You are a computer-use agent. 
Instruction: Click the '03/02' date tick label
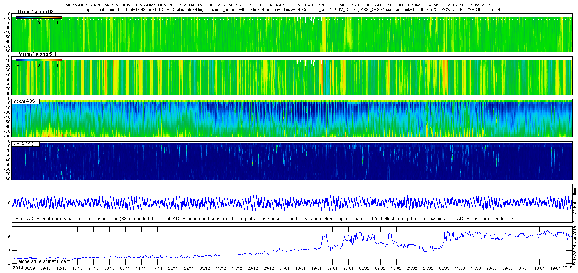(364, 269)
